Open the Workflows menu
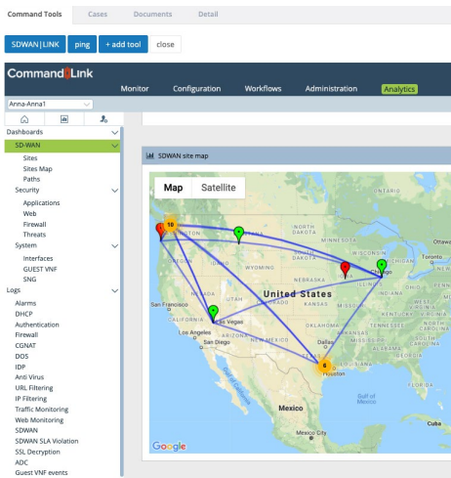This screenshot has width=451, height=478. (x=263, y=89)
